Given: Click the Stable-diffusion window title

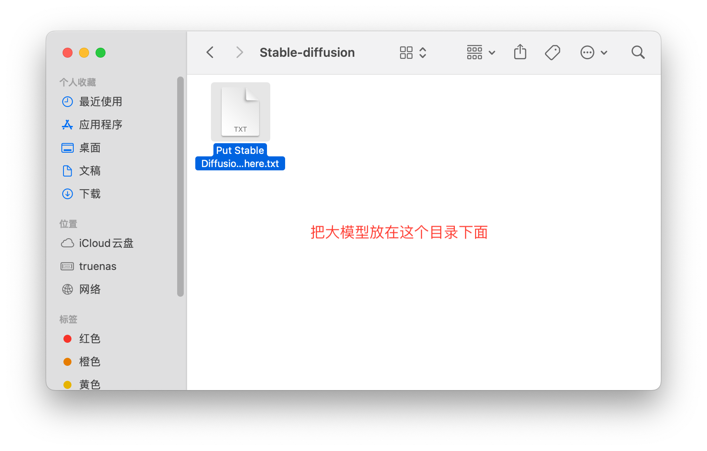Looking at the screenshot, I should coord(307,53).
